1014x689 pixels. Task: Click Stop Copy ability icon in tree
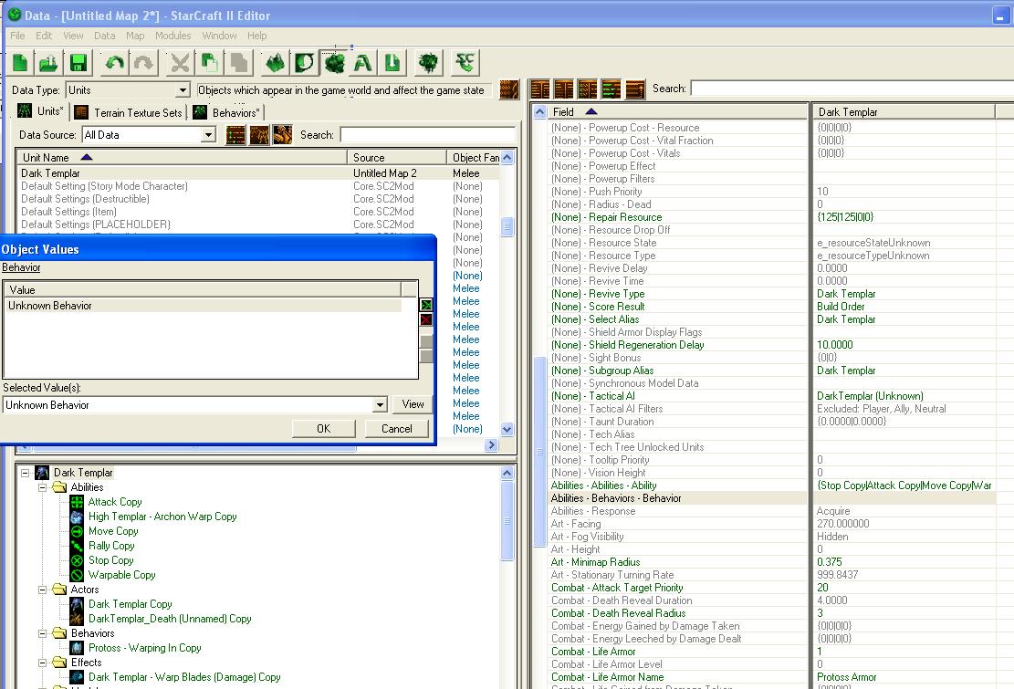point(77,560)
